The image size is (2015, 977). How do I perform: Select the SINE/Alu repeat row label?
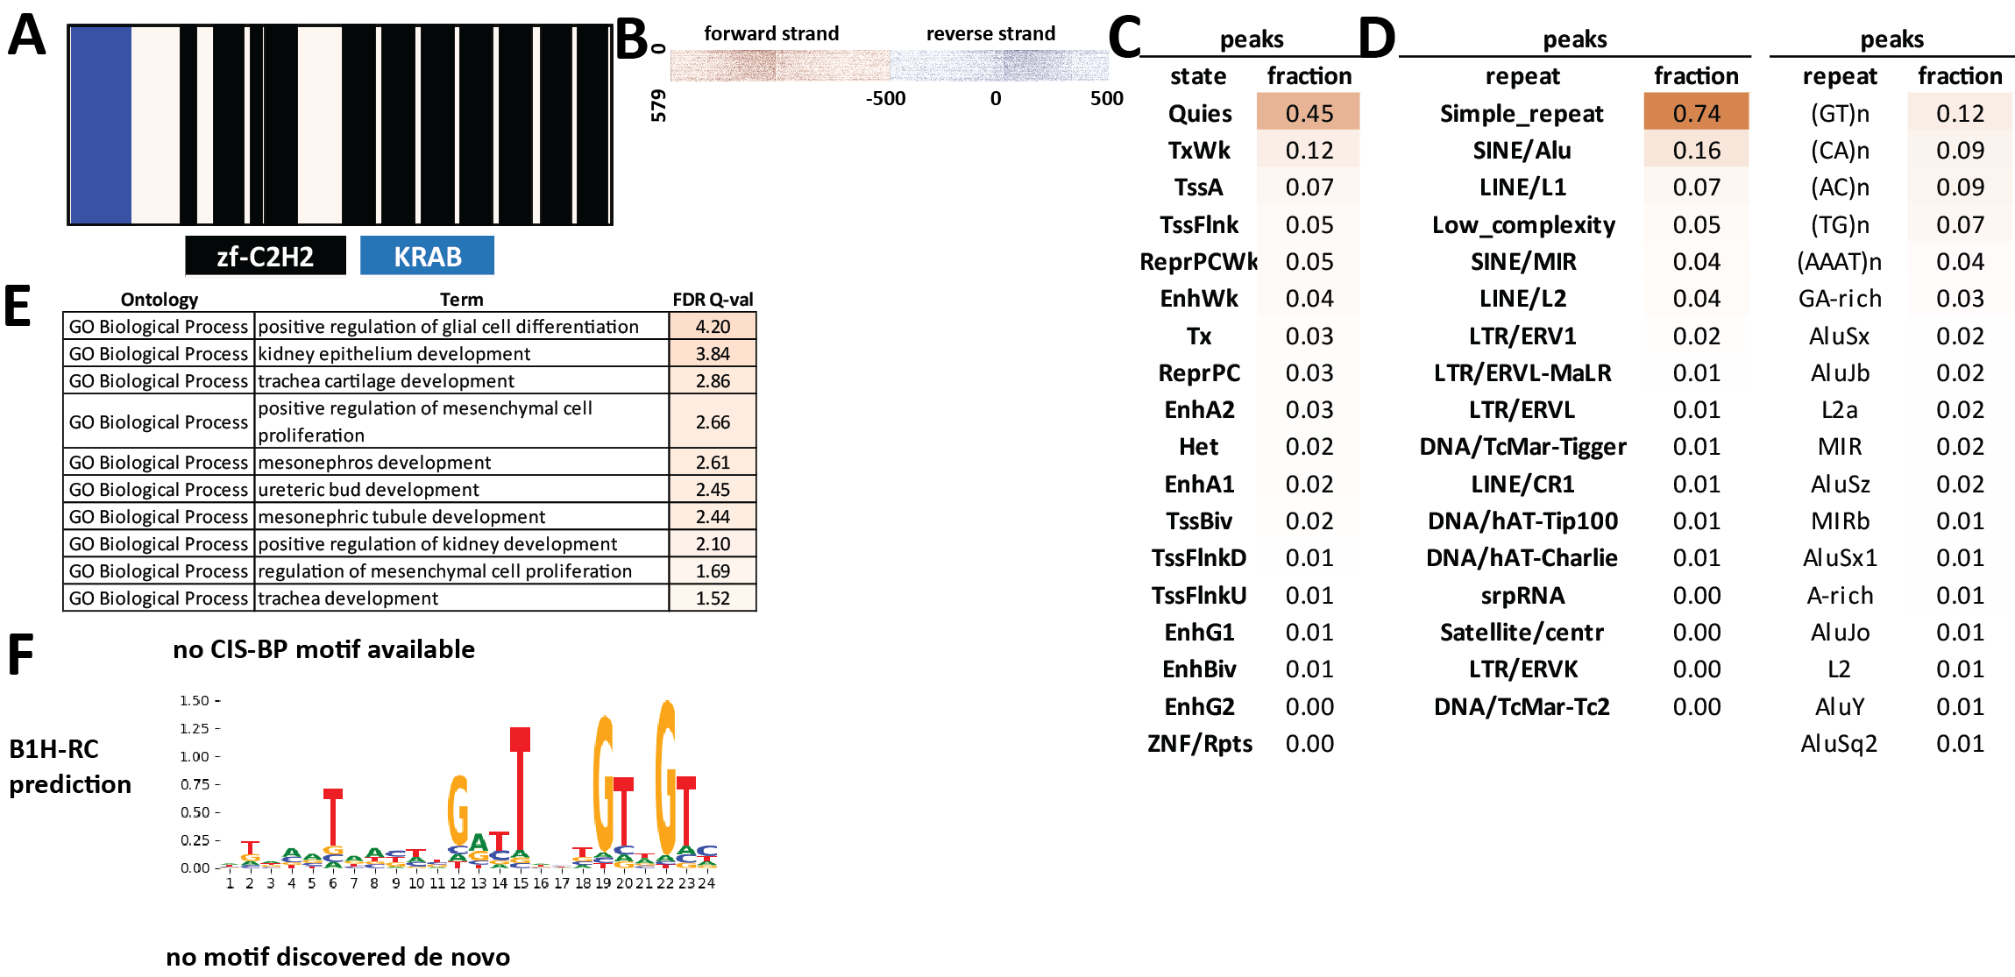1522,151
